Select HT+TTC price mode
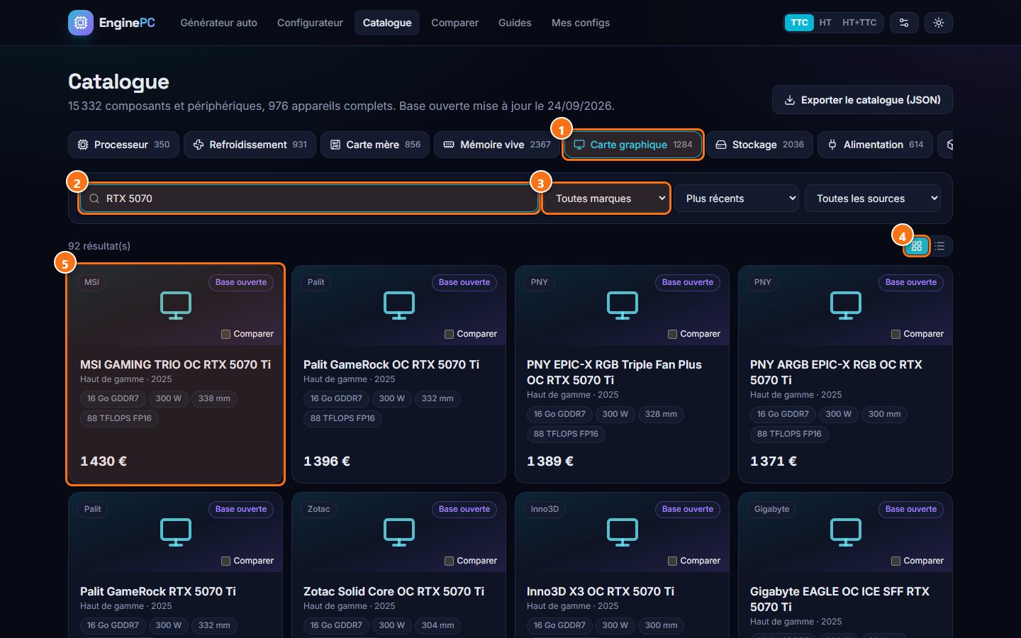1021x638 pixels. pos(859,23)
